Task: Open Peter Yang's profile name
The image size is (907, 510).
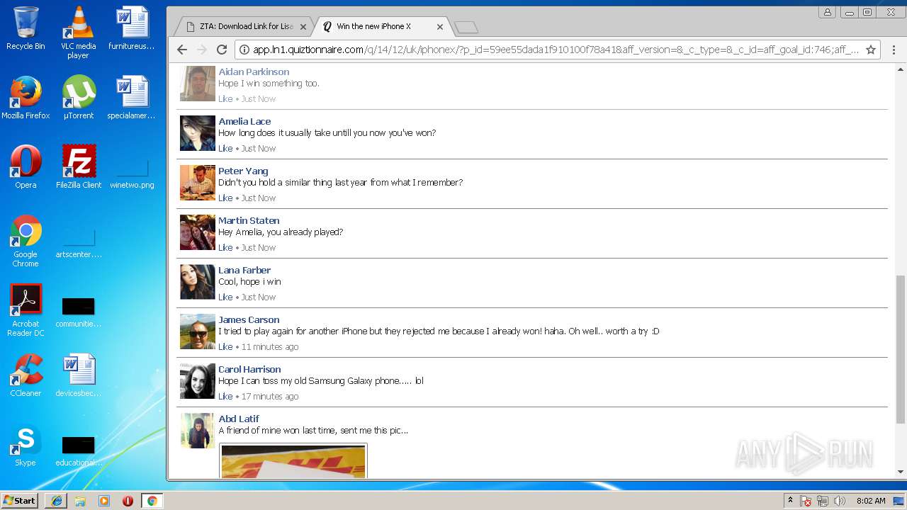Action: [x=243, y=171]
